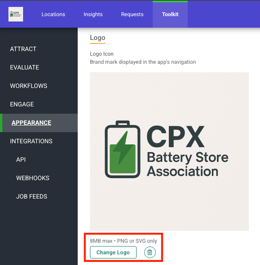Click the APPEARANCE sidebar link

(31, 123)
